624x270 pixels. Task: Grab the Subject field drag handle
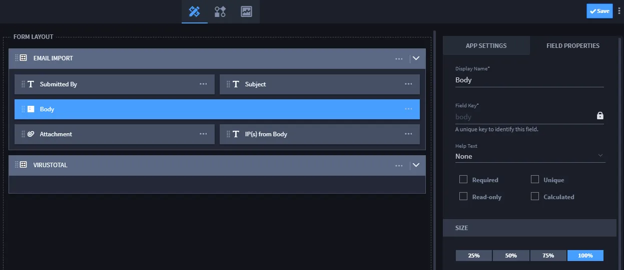click(228, 84)
